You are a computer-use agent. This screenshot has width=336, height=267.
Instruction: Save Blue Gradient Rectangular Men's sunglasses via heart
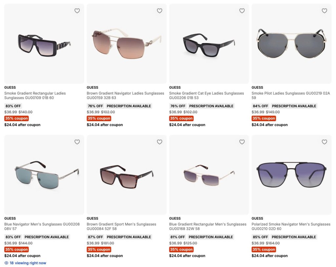coord(242,142)
